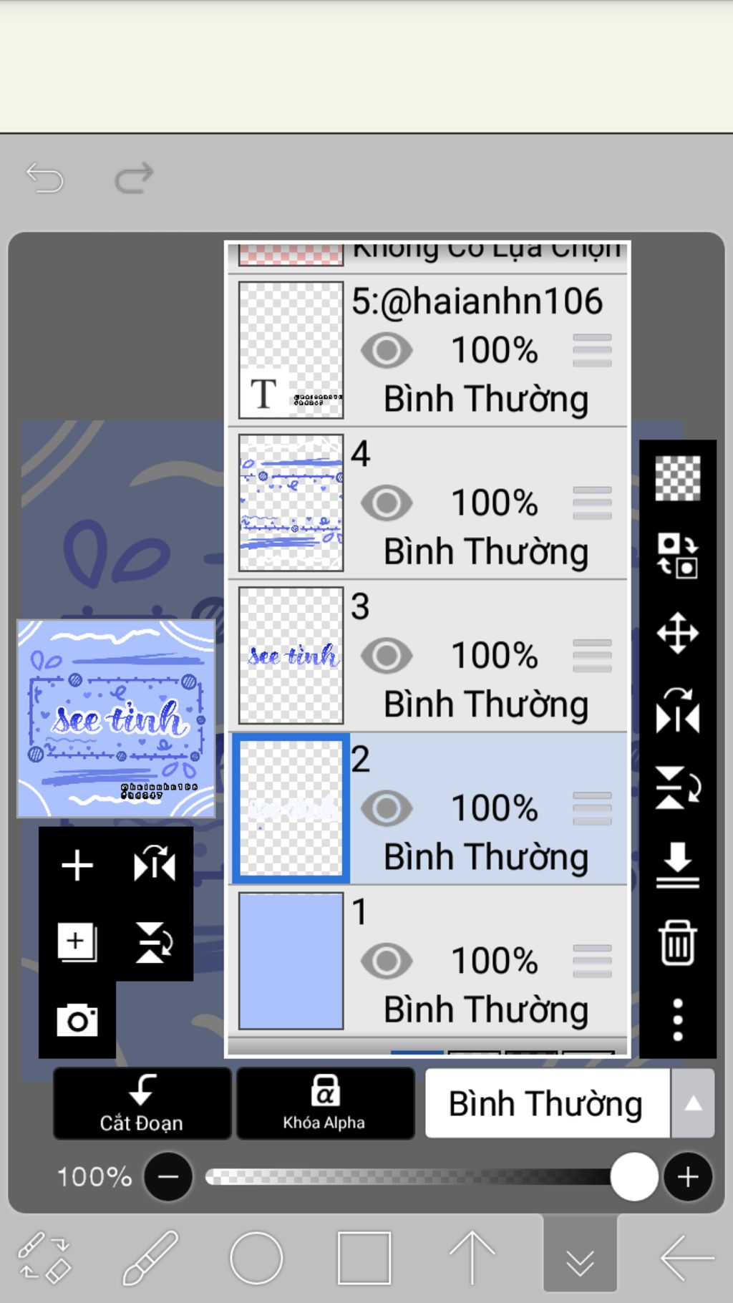Viewport: 733px width, 1303px height.
Task: Select the 5:@haianhn106 text layer
Action: pyautogui.click(x=428, y=350)
